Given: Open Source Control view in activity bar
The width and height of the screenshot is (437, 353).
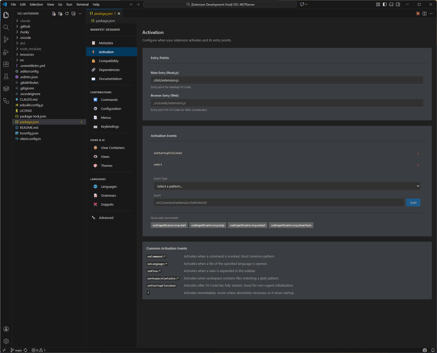Looking at the screenshot, I should tap(6, 40).
